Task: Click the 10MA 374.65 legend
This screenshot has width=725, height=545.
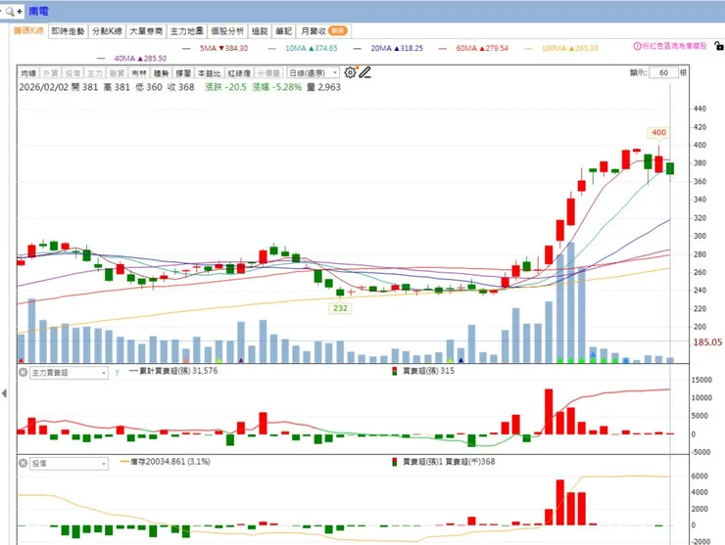Action: click(x=303, y=48)
